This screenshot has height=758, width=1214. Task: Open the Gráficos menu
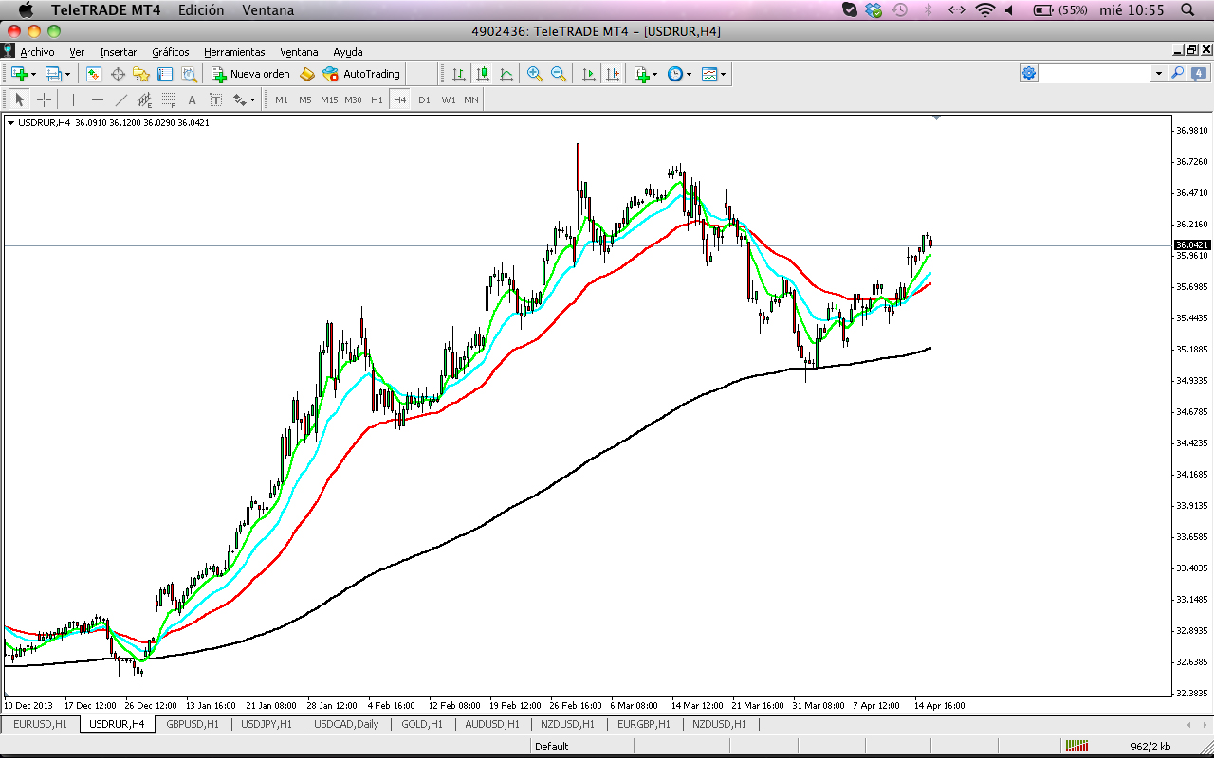point(171,52)
